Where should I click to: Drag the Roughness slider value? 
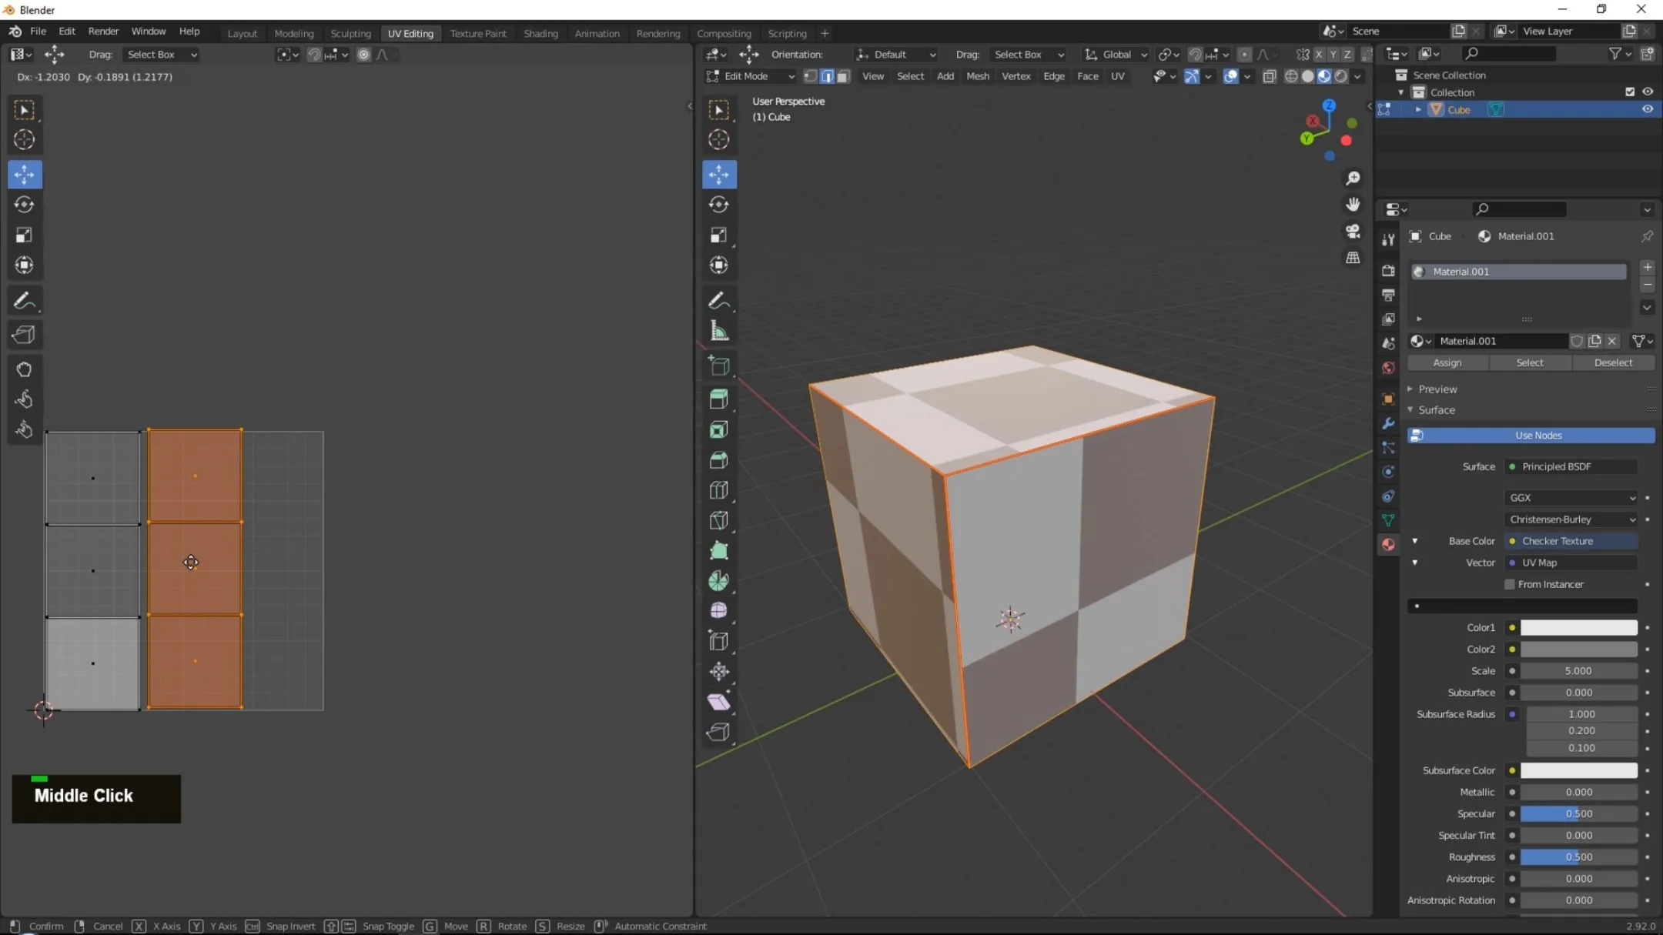coord(1581,857)
